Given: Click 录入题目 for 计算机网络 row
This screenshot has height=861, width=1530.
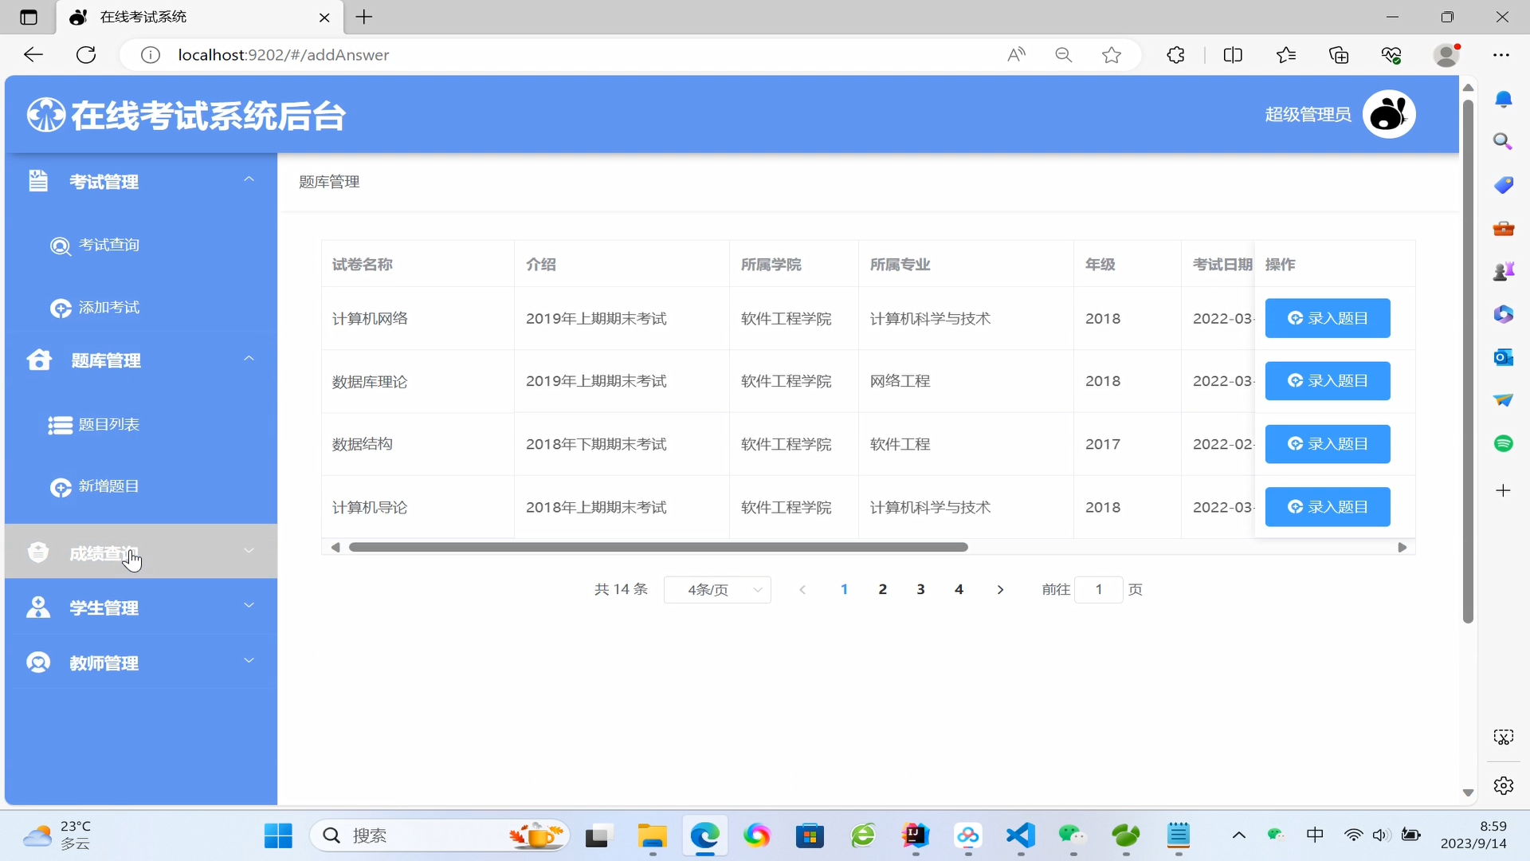Looking at the screenshot, I should [x=1327, y=318].
